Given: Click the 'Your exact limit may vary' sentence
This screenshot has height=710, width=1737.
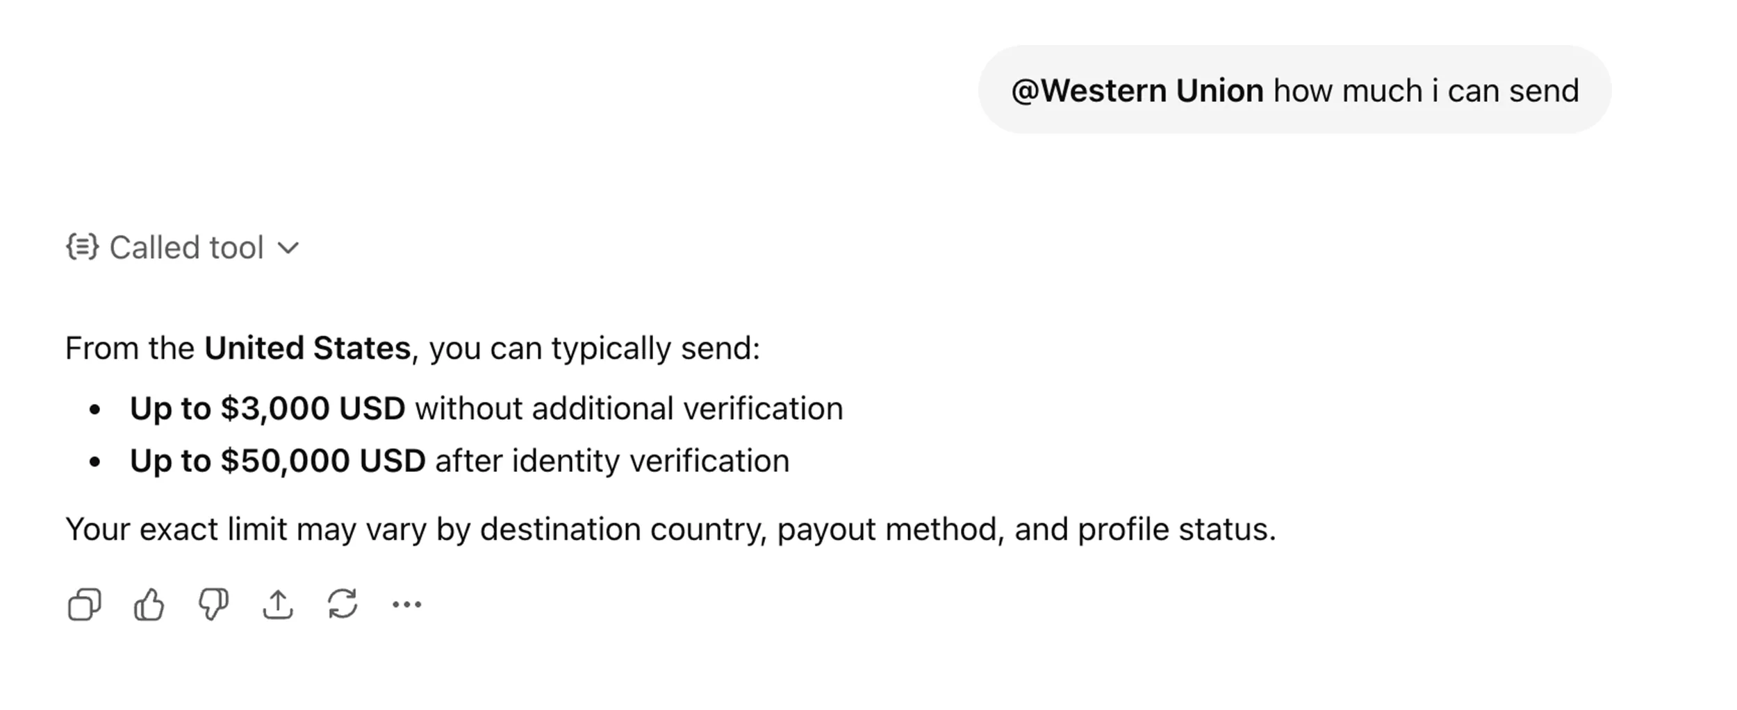Looking at the screenshot, I should 670,530.
